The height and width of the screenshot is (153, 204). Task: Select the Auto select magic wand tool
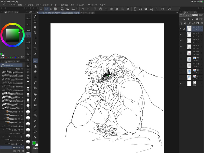tap(35, 43)
